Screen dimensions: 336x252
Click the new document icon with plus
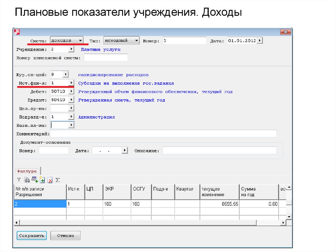[42, 180]
